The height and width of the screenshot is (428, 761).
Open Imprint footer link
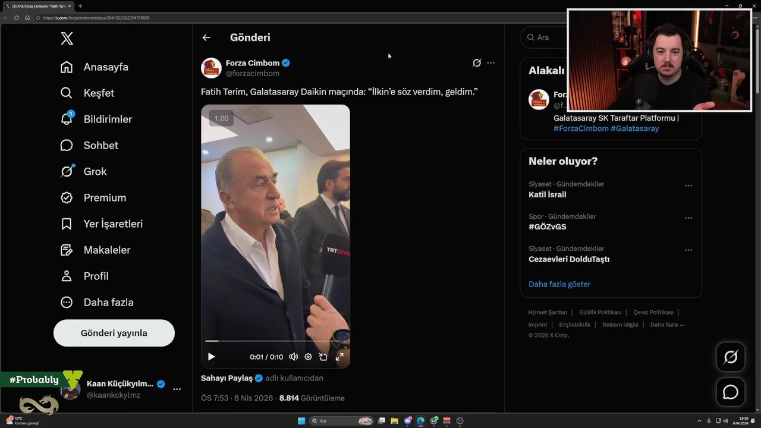(x=537, y=325)
